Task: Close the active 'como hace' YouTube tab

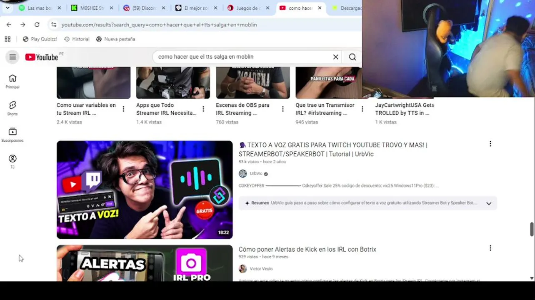Action: pyautogui.click(x=320, y=8)
